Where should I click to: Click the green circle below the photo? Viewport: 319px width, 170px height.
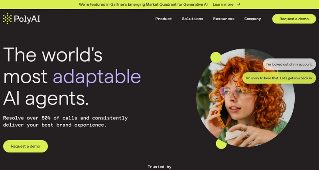click(221, 144)
